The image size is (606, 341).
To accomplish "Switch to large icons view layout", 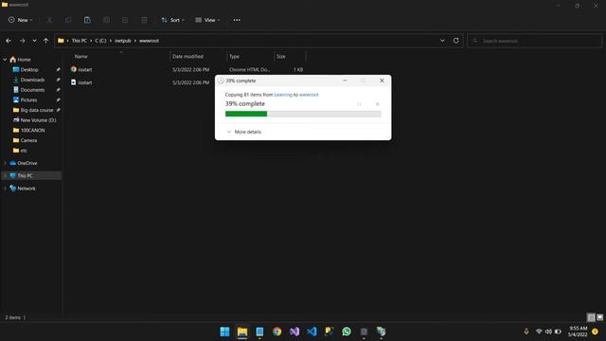I will coord(599,318).
